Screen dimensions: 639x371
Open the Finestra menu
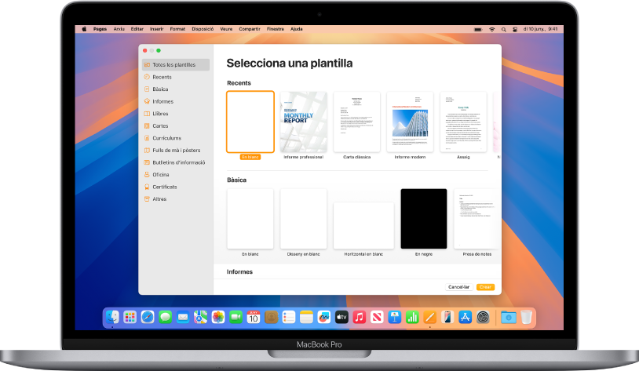[276, 29]
